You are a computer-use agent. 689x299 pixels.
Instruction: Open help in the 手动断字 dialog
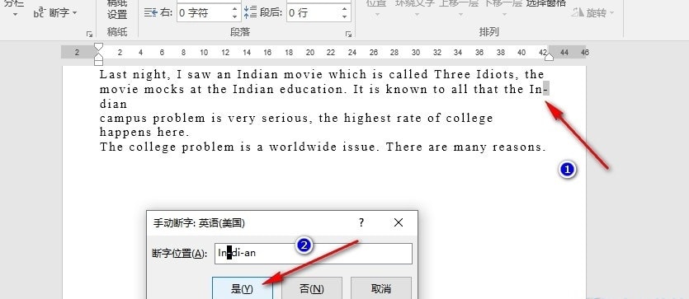click(361, 222)
